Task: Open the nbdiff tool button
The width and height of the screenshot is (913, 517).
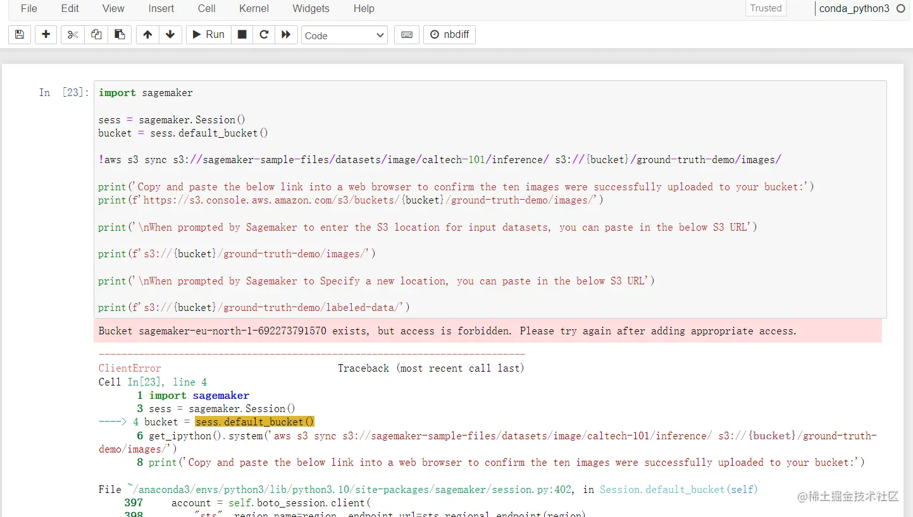Action: pyautogui.click(x=449, y=35)
